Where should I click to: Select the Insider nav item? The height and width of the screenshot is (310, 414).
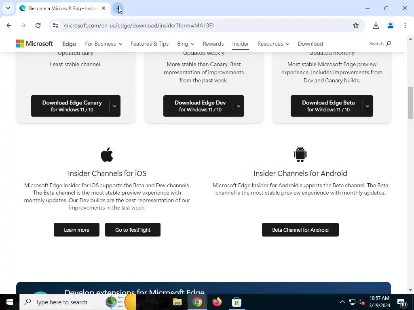click(241, 44)
